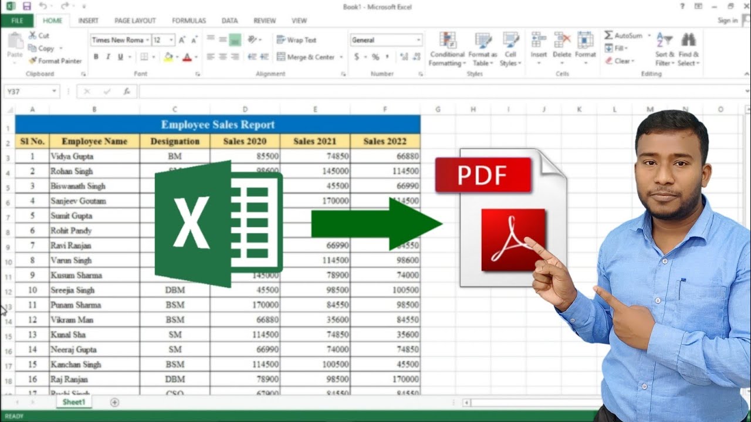Viewport: 751px width, 422px height.
Task: Click the Increase Indent icon
Action: (x=265, y=57)
